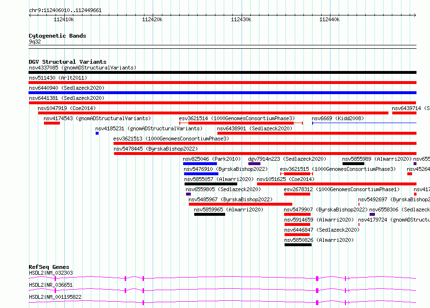Click the tiny nsv4179724 gnomAD marker
Image resolution: width=430 pixels, height=308 pixels.
point(359,224)
